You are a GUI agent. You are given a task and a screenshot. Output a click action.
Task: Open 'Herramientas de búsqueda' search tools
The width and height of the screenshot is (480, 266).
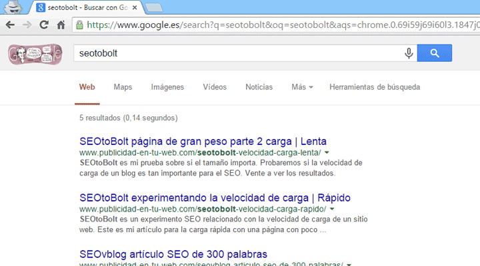(x=375, y=87)
